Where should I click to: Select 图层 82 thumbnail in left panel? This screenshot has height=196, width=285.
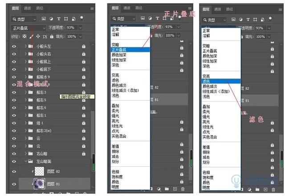coord(40,171)
